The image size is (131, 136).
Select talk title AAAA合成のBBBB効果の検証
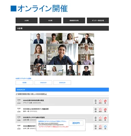click(x=33, y=101)
